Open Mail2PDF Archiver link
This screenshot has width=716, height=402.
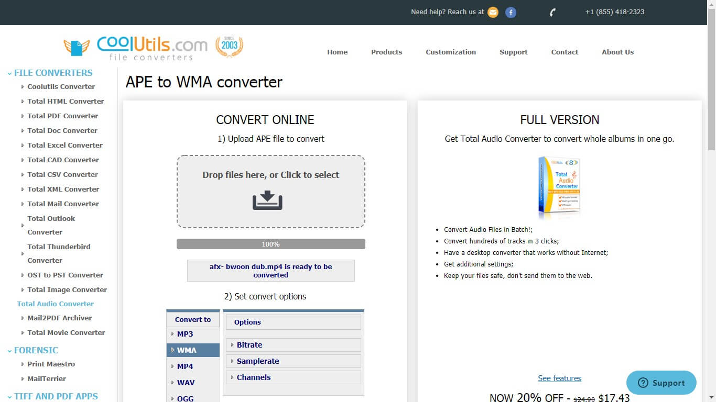[x=60, y=318]
